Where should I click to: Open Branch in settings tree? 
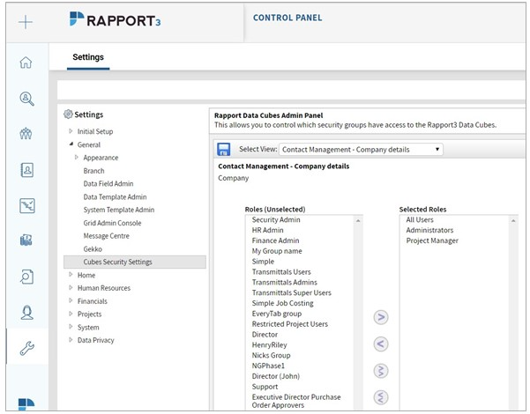[x=94, y=171]
